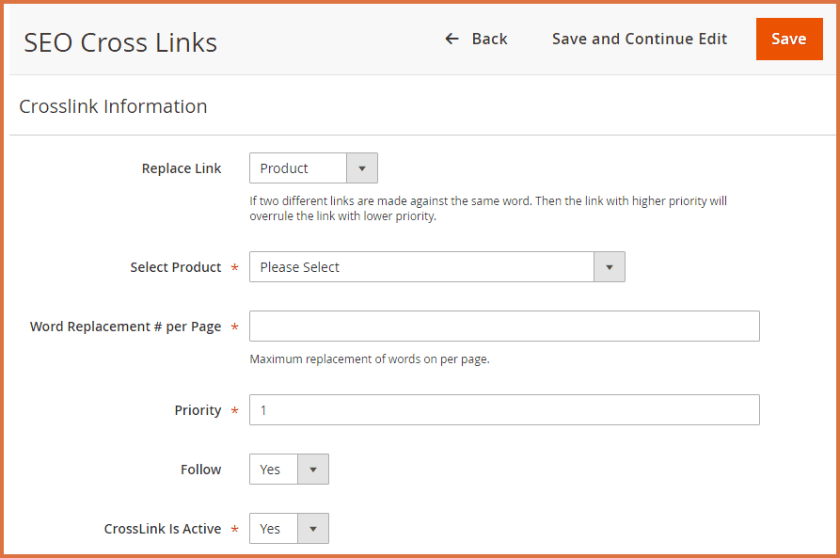The width and height of the screenshot is (840, 558).
Task: Click the CrossLink Is Active label
Action: (x=163, y=529)
